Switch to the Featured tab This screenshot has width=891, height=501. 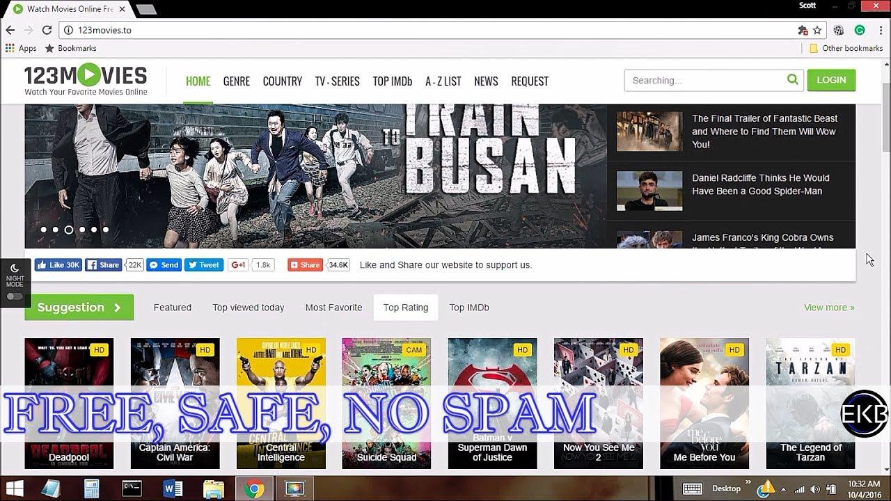point(173,307)
